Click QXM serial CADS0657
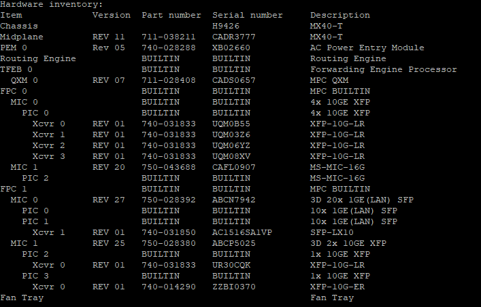This screenshot has height=307, width=481. 234,80
